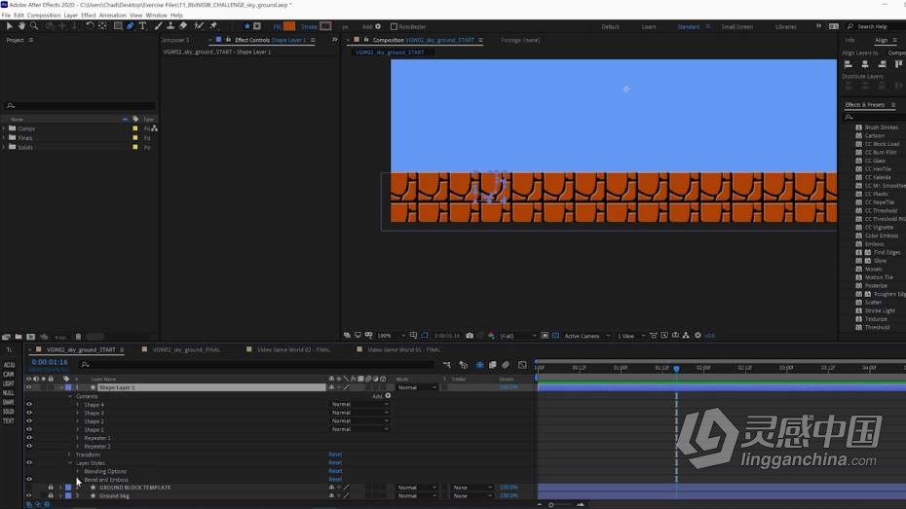
Task: Select the Rotation tool
Action: [90, 26]
